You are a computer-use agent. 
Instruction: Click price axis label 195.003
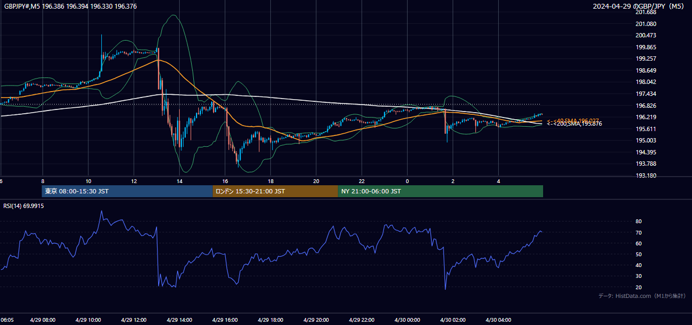(x=646, y=140)
